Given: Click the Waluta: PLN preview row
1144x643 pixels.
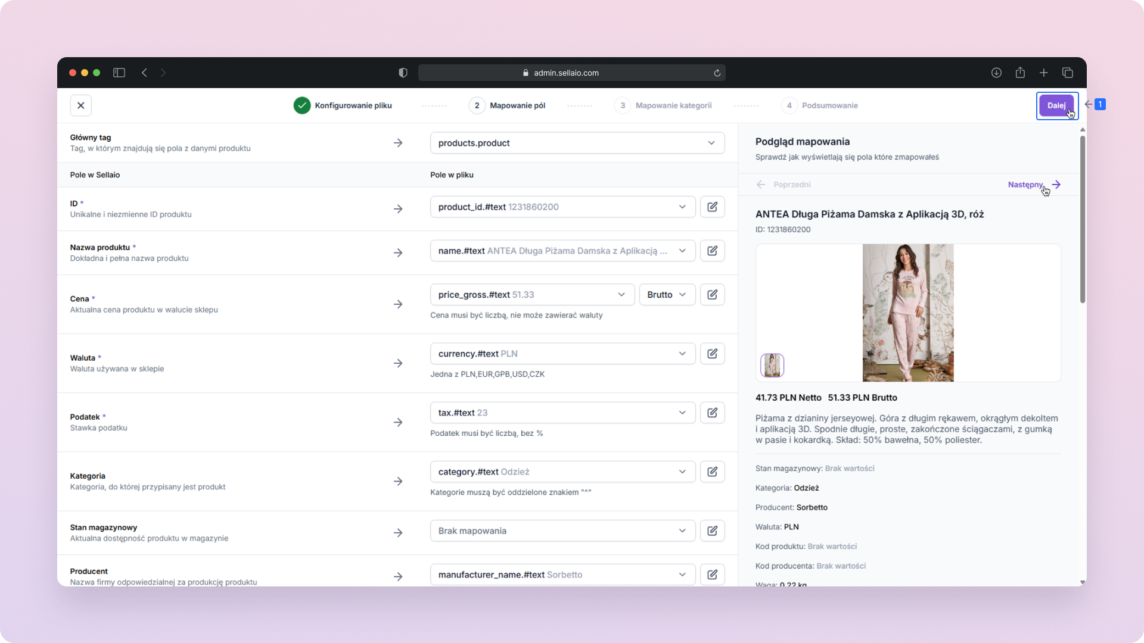Looking at the screenshot, I should (x=777, y=527).
